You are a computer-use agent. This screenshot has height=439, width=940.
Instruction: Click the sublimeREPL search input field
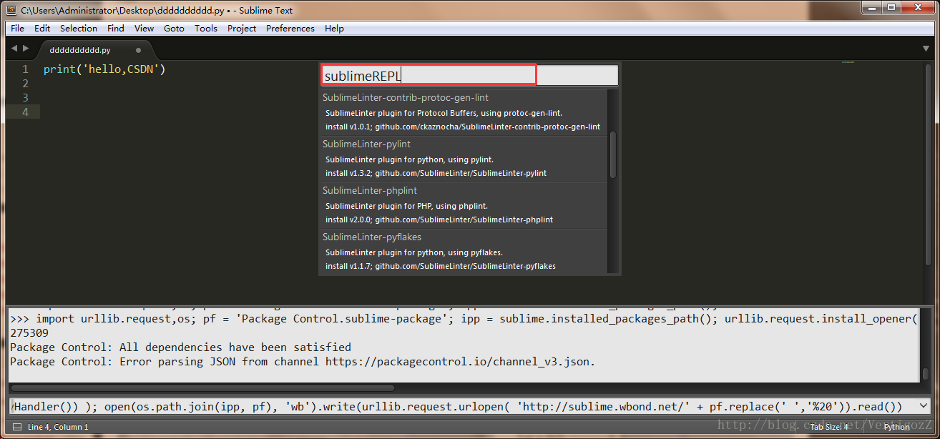[470, 75]
